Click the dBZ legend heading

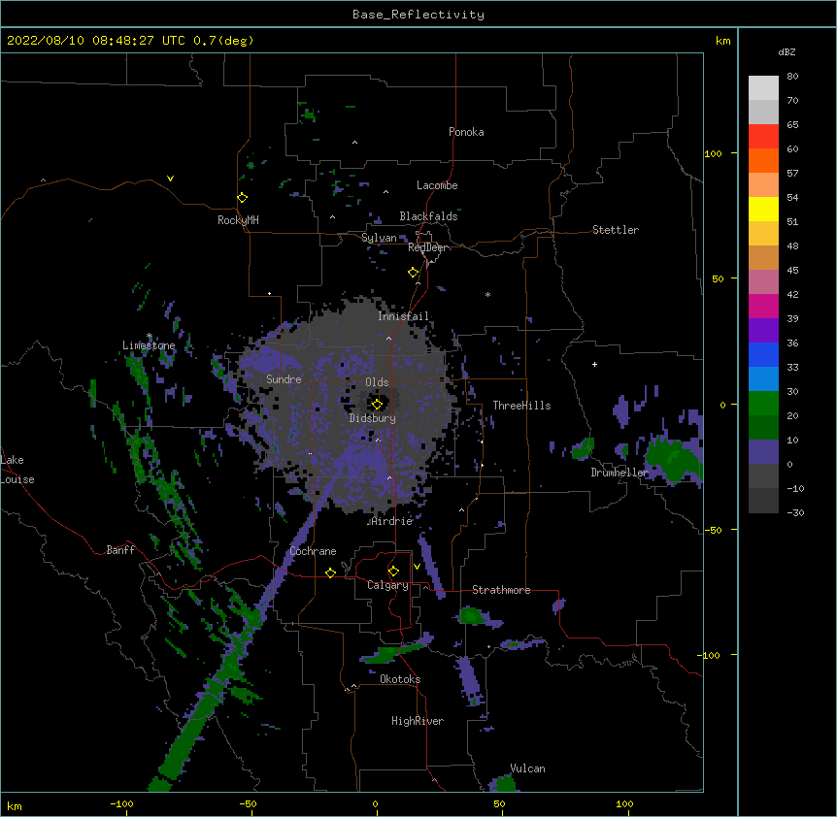(787, 51)
